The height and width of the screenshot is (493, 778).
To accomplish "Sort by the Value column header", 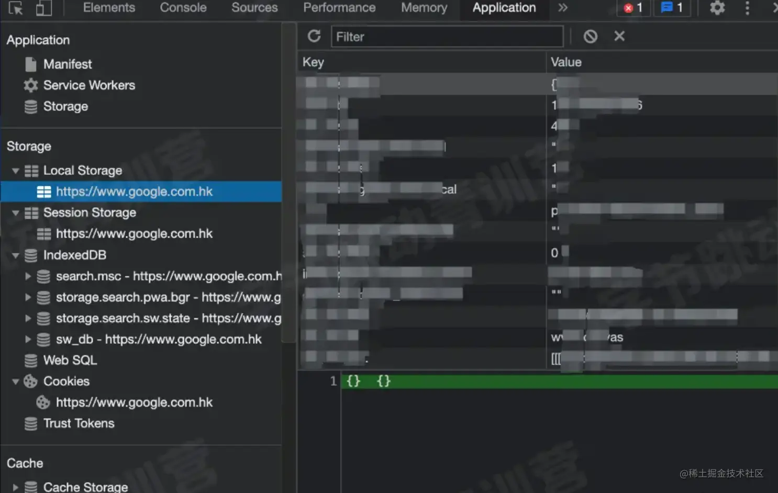I will point(662,62).
